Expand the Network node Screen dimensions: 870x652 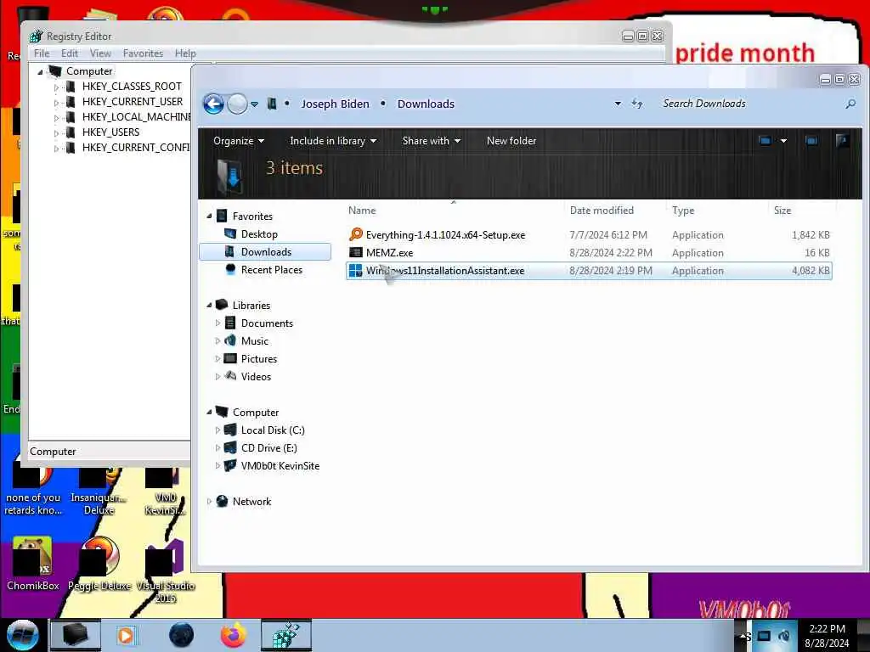pos(209,501)
